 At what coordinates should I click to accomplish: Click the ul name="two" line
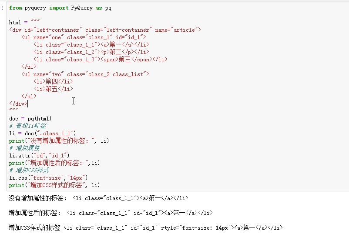(85, 74)
